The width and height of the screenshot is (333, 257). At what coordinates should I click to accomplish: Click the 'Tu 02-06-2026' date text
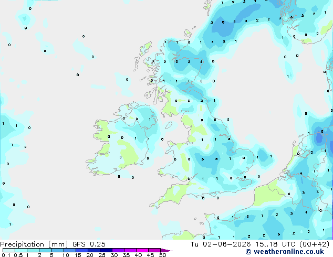[x=221, y=244]
